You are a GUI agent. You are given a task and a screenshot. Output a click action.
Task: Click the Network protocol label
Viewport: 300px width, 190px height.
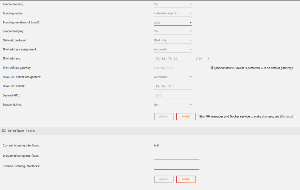[x=14, y=40]
